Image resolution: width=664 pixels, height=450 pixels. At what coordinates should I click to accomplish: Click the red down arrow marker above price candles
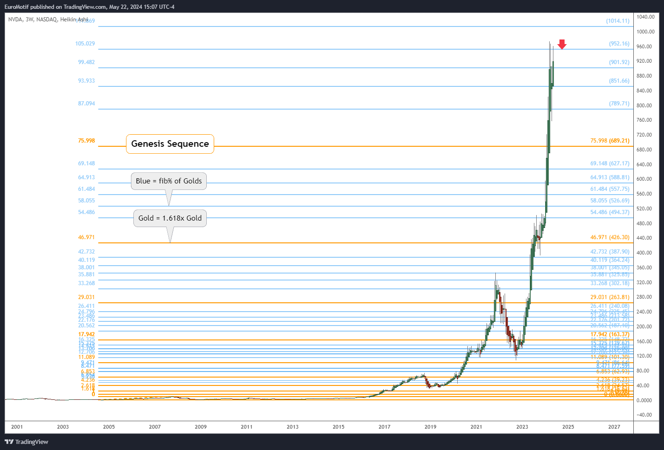coord(562,44)
